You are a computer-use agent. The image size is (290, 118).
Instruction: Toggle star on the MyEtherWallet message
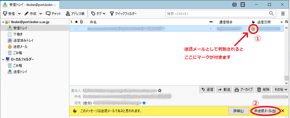76,28
